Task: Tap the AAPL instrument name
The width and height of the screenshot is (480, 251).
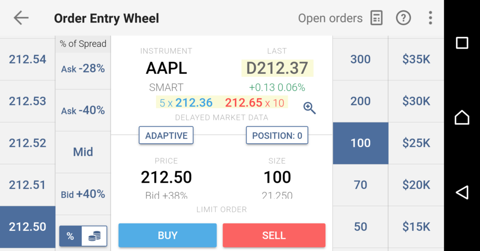Action: [166, 68]
